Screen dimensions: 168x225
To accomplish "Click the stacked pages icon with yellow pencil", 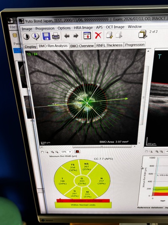I will (x=110, y=35).
